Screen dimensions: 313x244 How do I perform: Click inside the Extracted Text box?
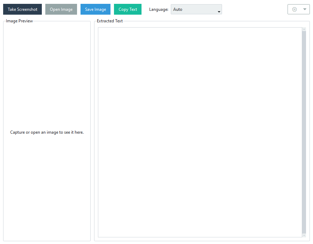point(199,132)
